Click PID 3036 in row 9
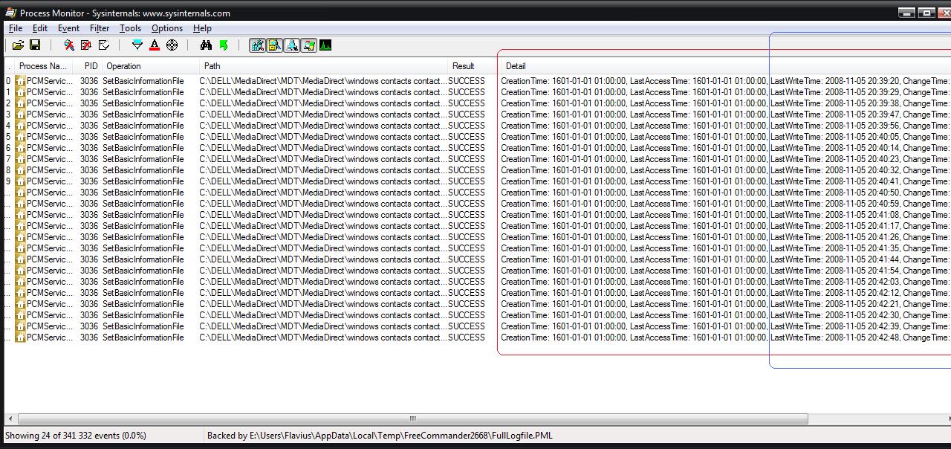 pos(89,181)
